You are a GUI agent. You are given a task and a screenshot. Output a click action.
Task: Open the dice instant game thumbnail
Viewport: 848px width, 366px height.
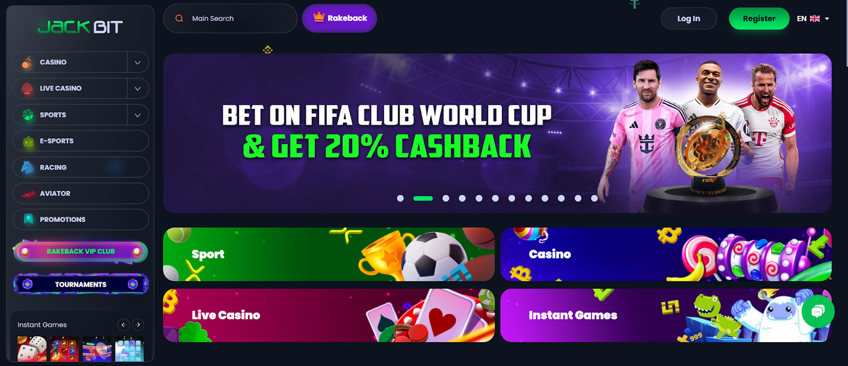tap(32, 349)
